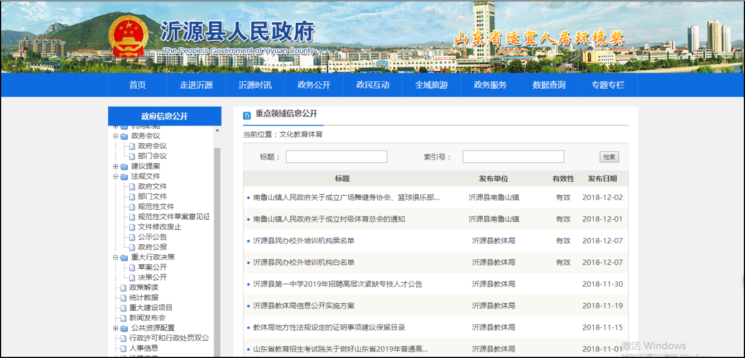
Task: Open 沂源县教体局信息公开实施方案 link
Action: pos(304,306)
